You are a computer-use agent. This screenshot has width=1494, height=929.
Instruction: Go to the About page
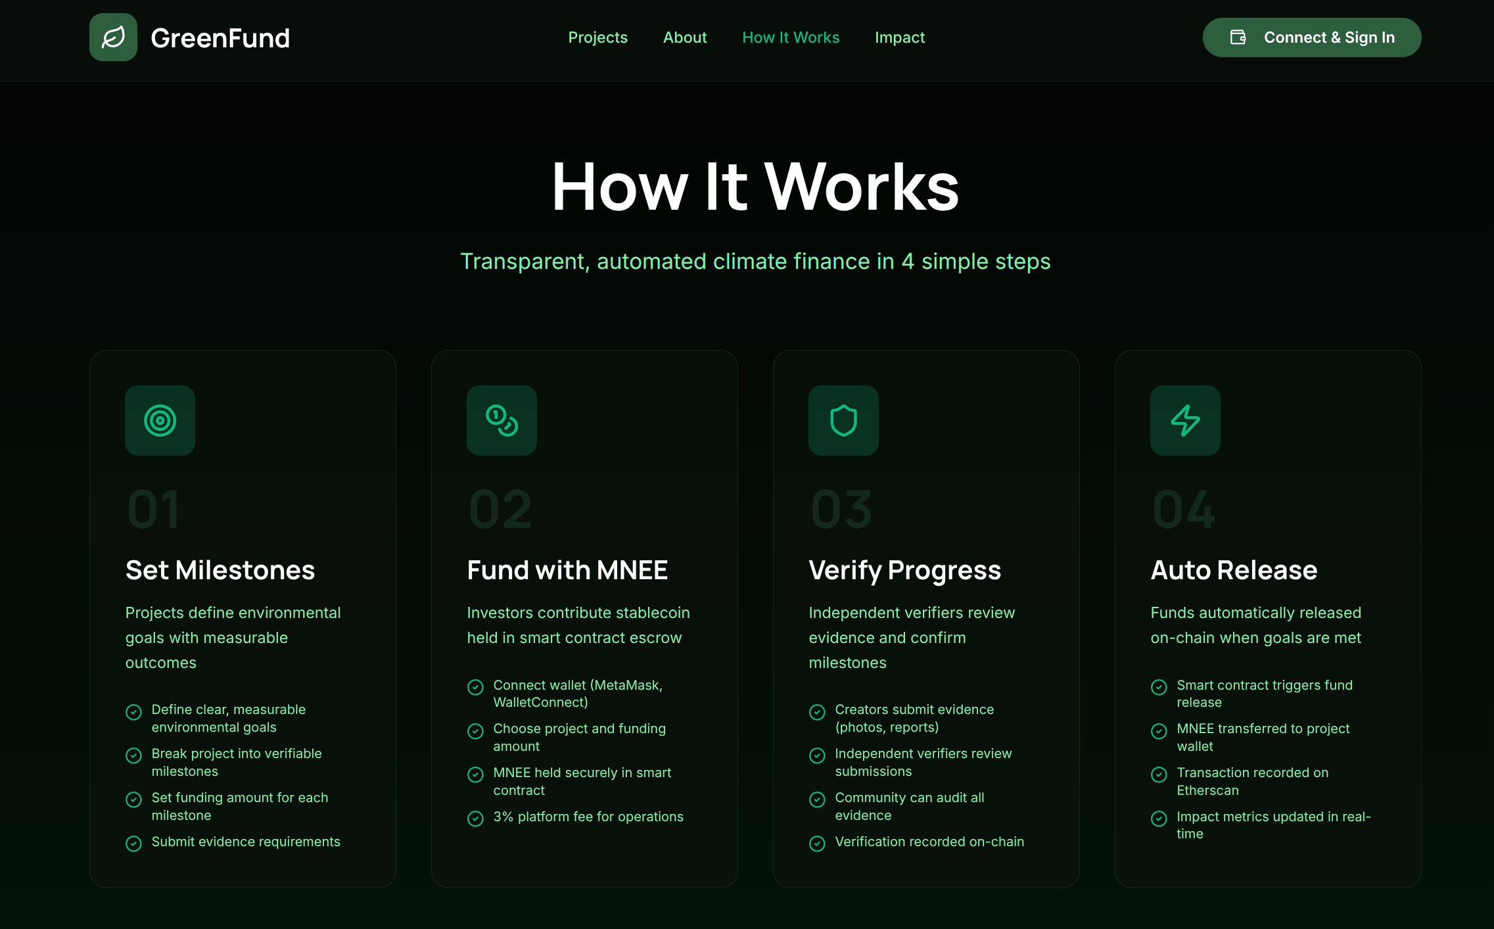684,37
